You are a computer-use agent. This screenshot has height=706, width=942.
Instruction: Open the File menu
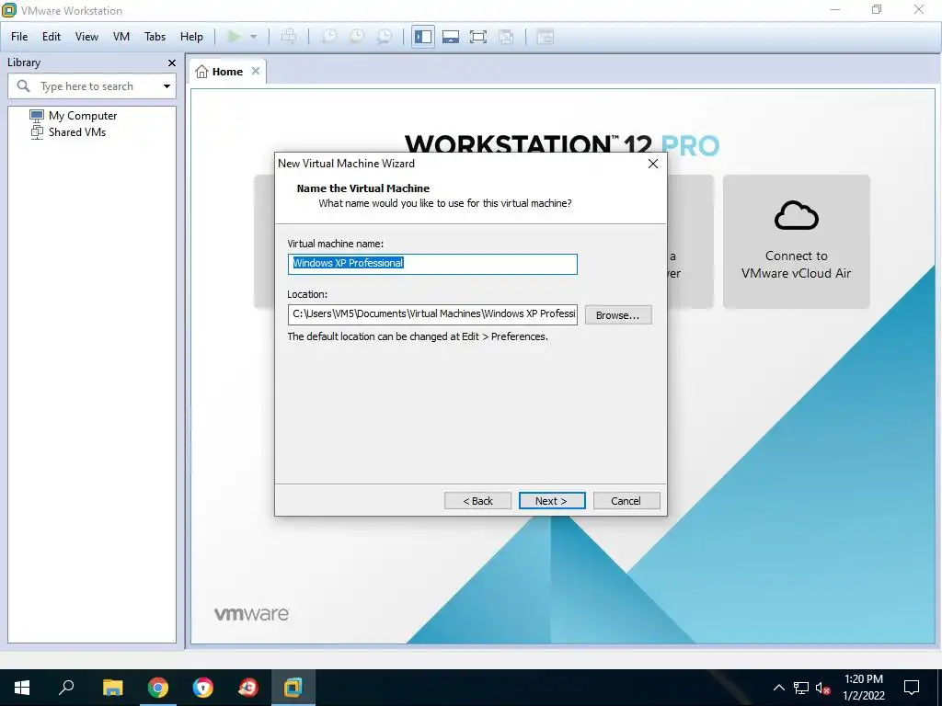point(19,37)
